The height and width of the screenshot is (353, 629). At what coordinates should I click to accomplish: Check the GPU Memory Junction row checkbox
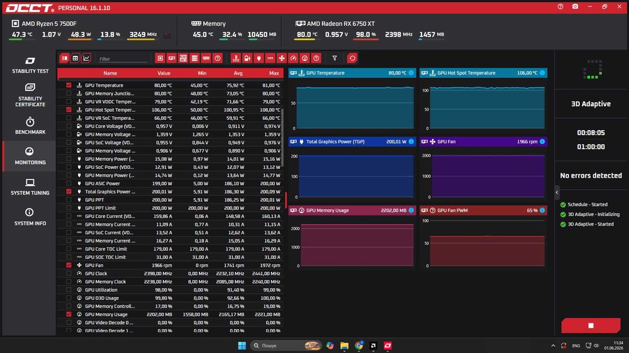coord(69,94)
